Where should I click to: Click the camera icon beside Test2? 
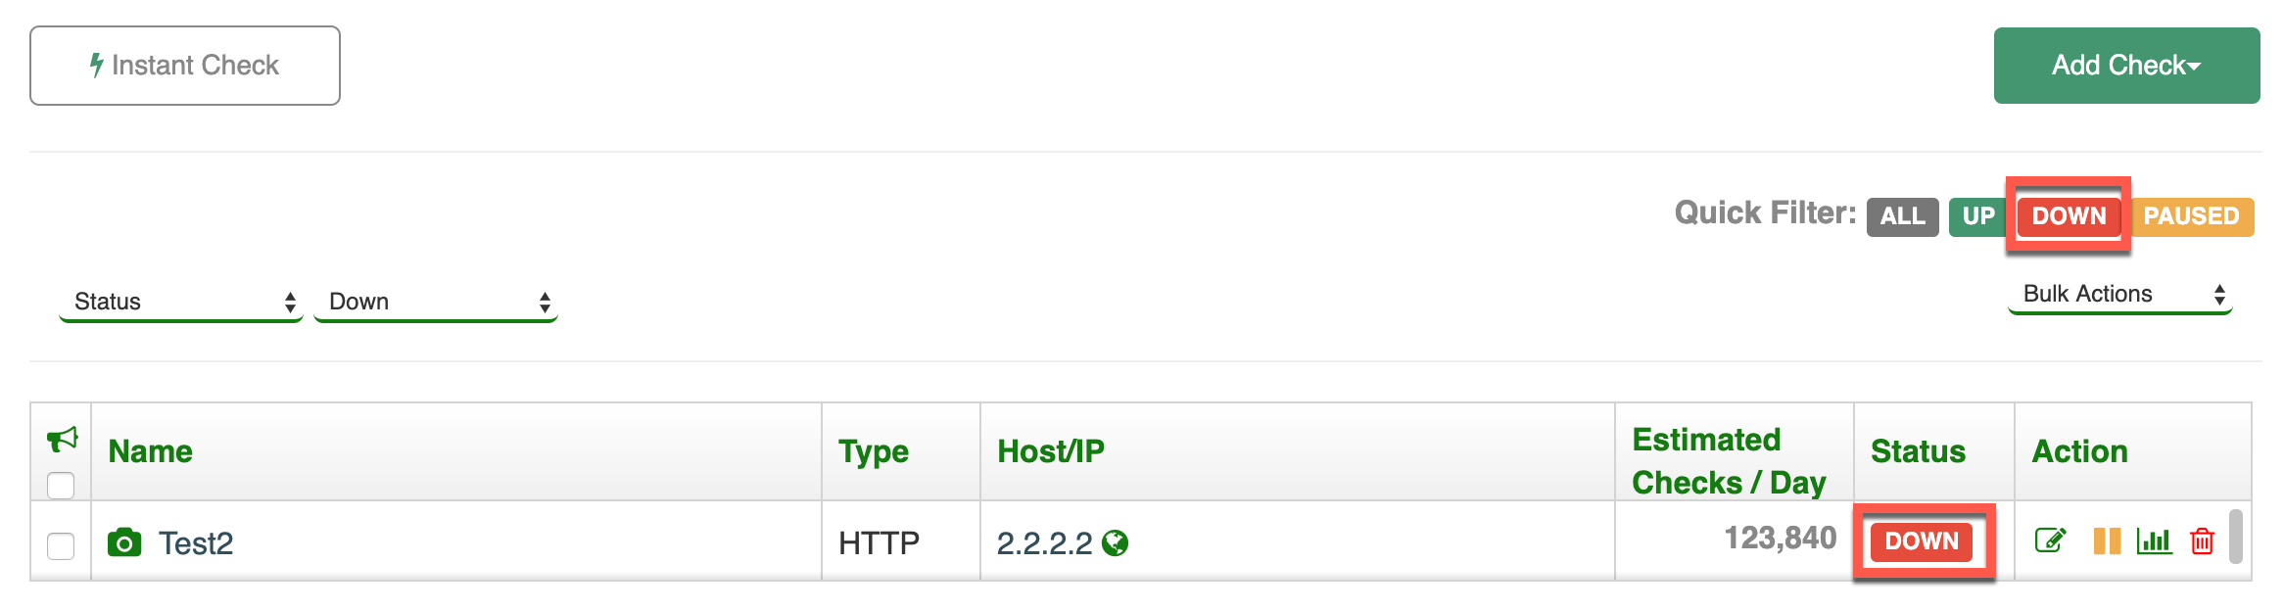(x=124, y=542)
